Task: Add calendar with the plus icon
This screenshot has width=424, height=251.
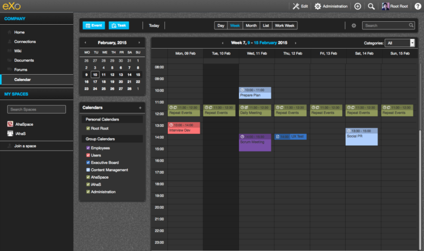Action: [x=140, y=108]
